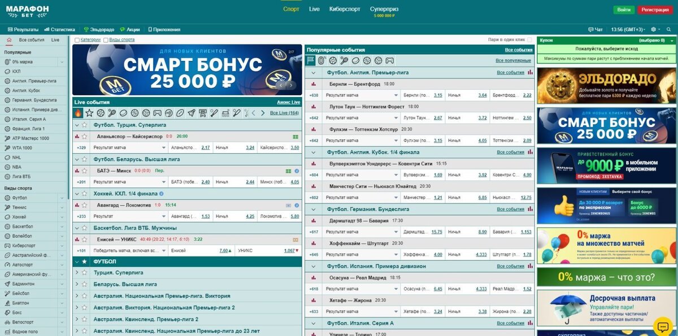Select the 'Виды спорта' radio button
The height and width of the screenshot is (336, 678).
[106, 39]
